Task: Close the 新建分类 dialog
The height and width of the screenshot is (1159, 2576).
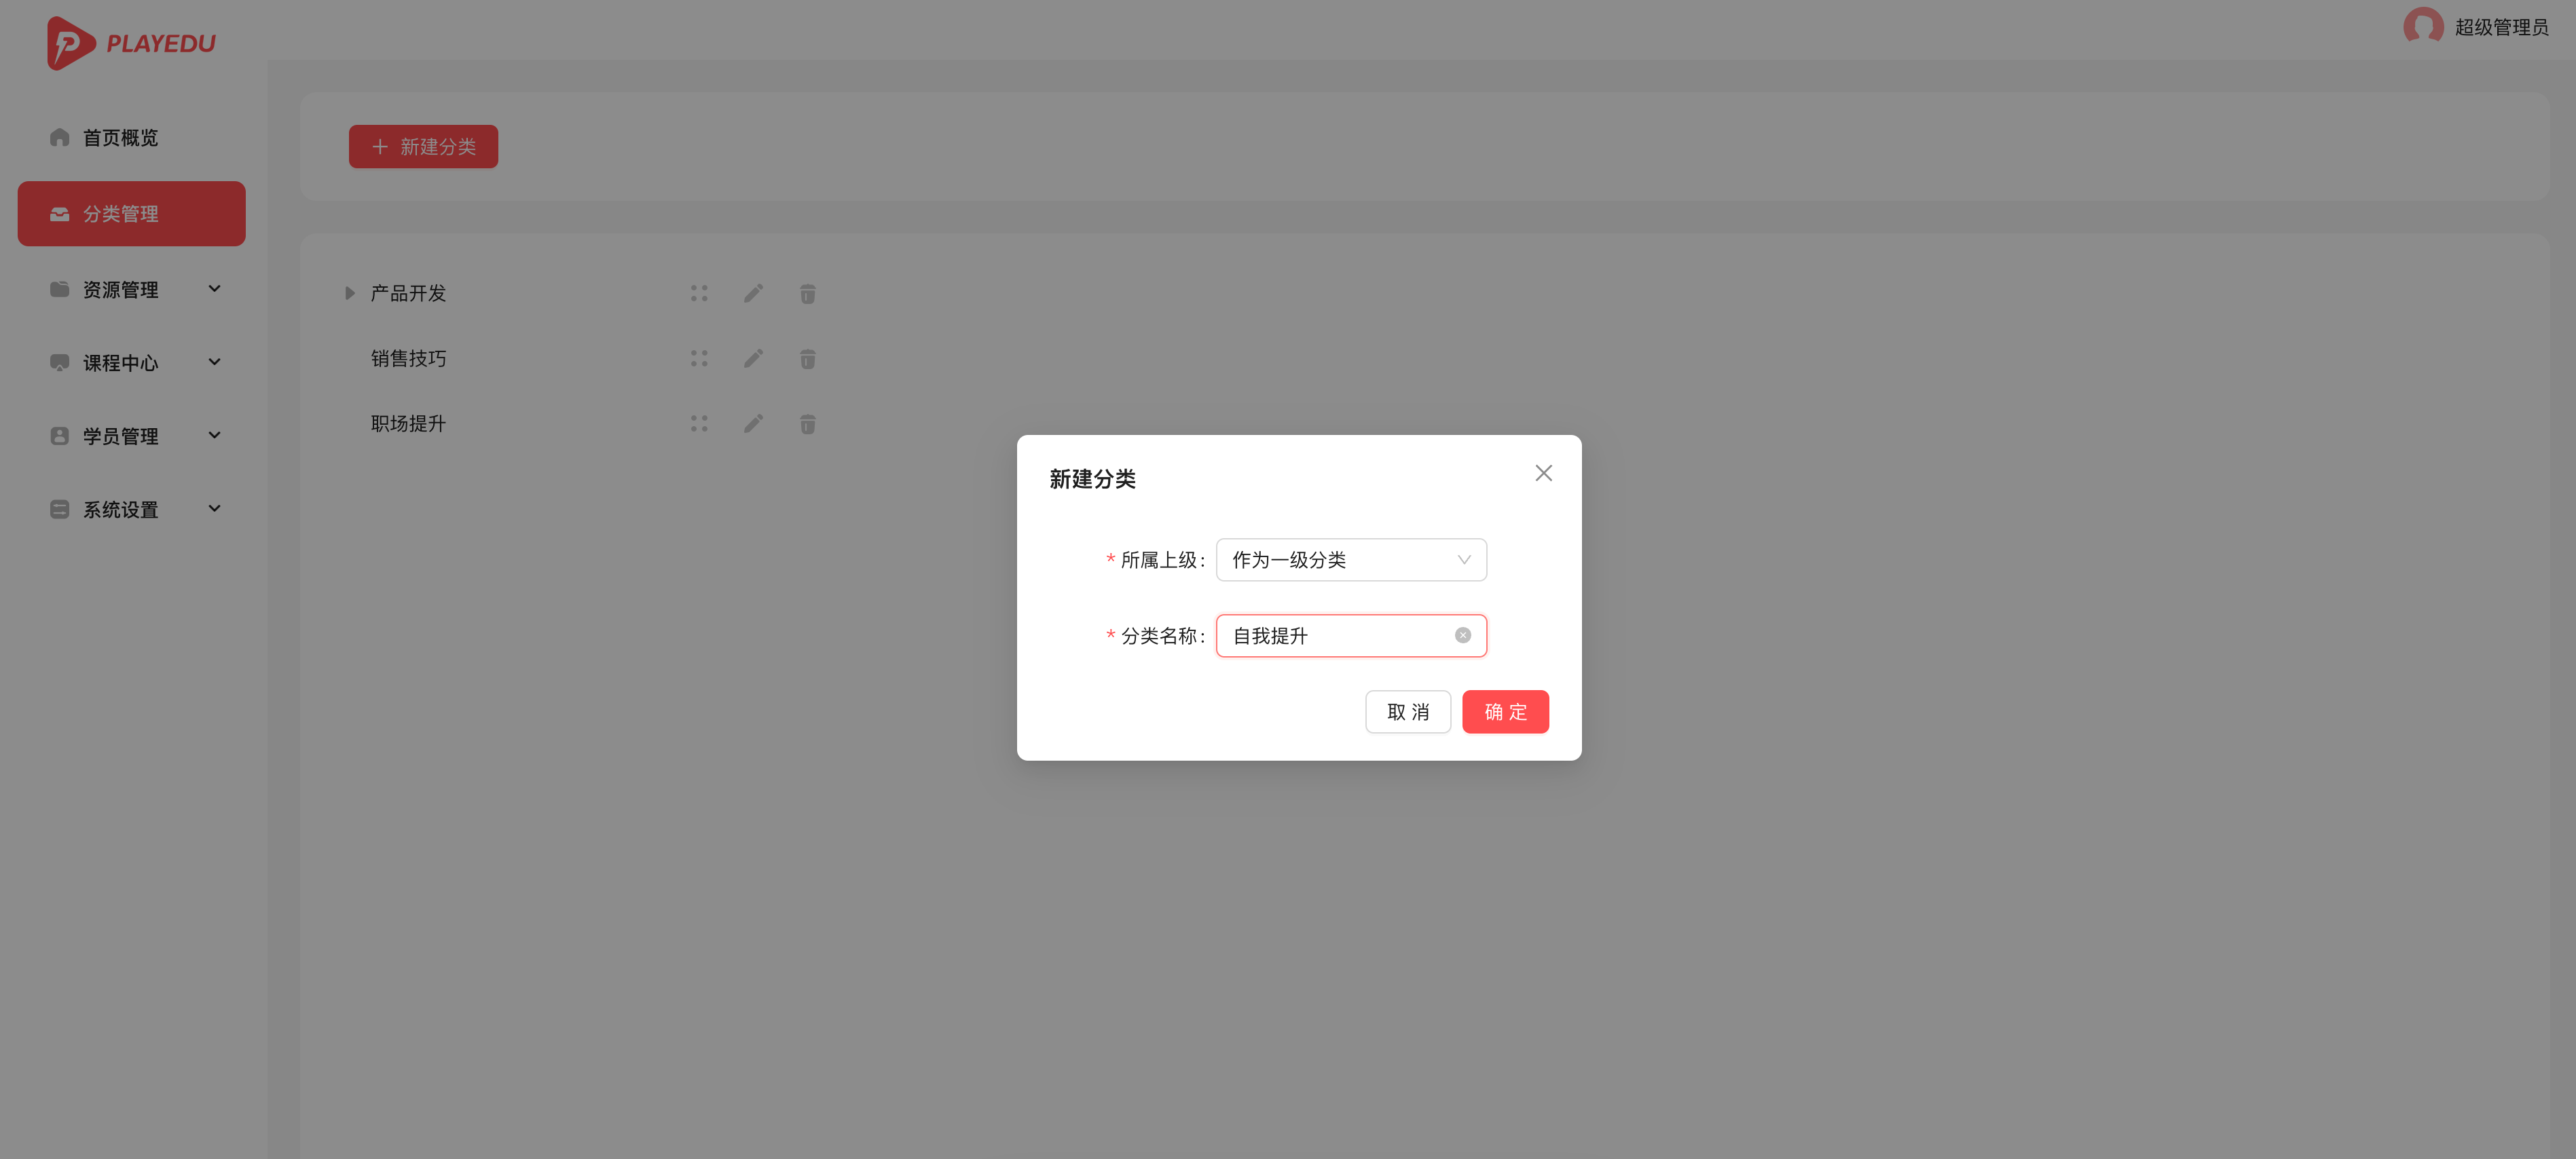Action: point(1543,472)
